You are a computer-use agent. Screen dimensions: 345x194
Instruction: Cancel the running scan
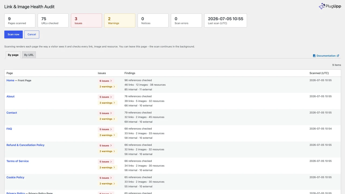point(32,34)
